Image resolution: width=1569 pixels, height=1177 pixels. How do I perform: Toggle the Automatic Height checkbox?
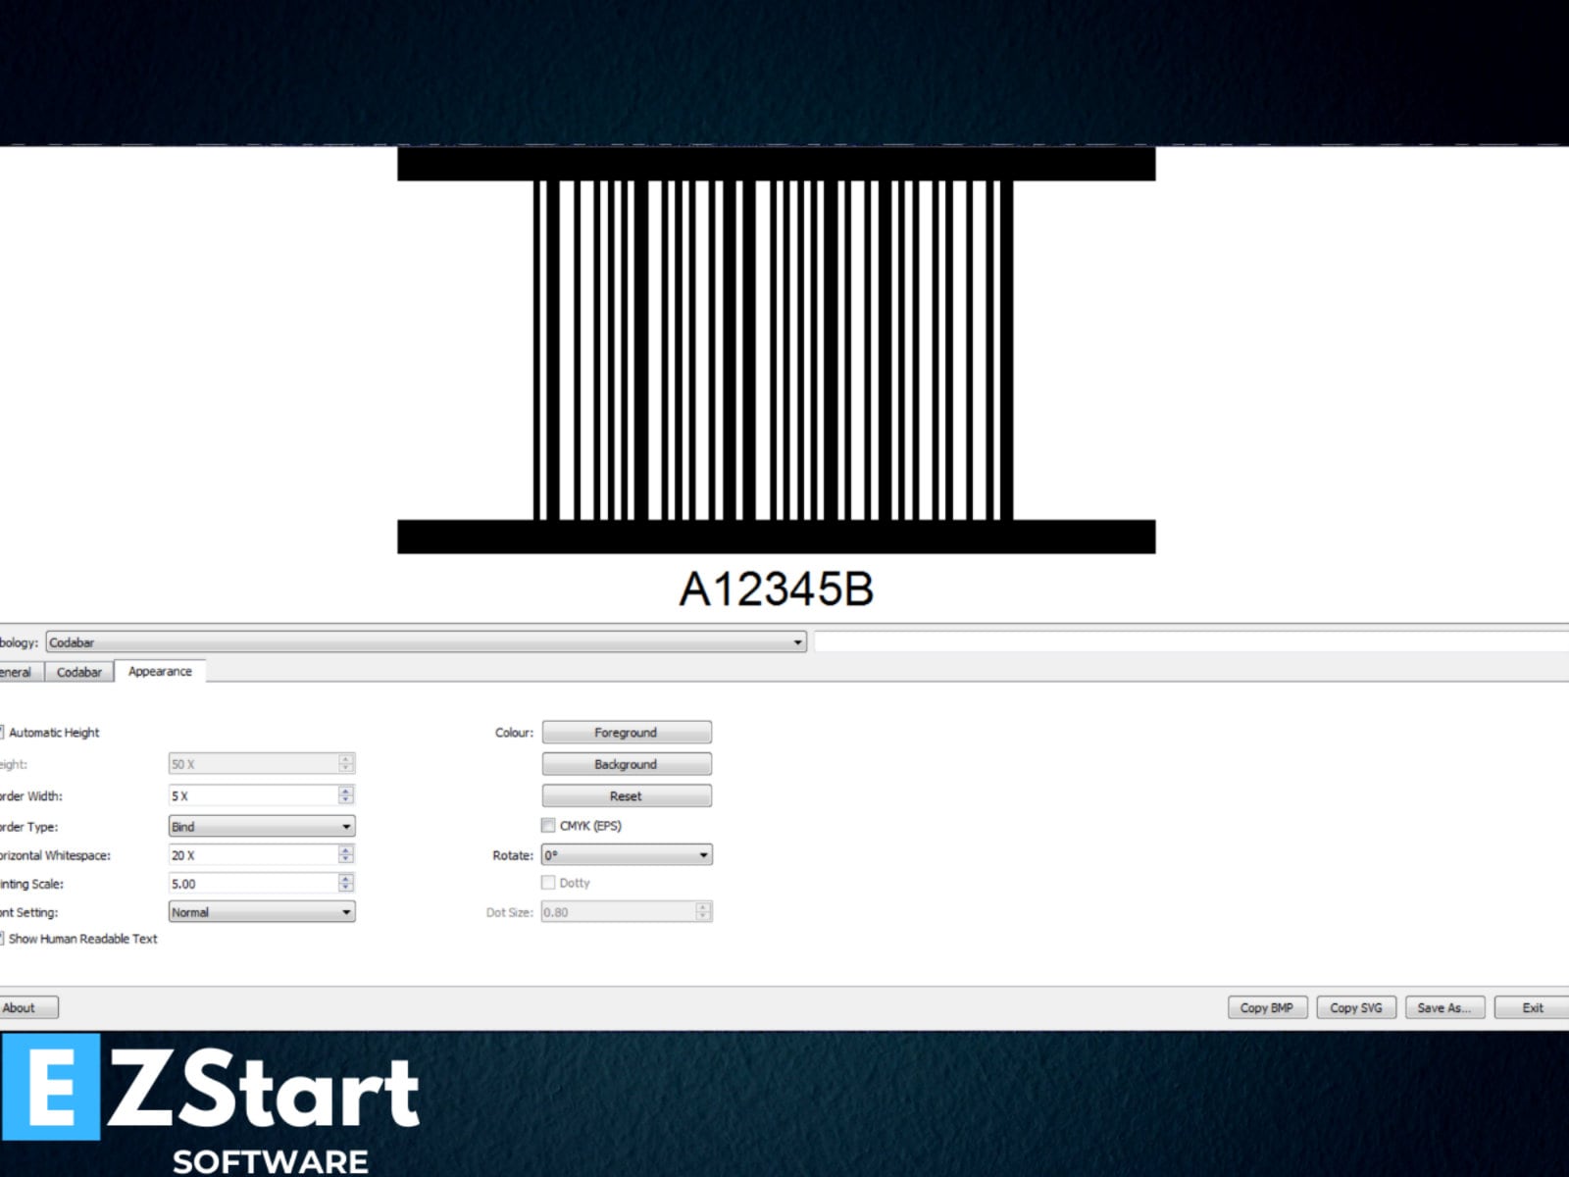pos(3,732)
